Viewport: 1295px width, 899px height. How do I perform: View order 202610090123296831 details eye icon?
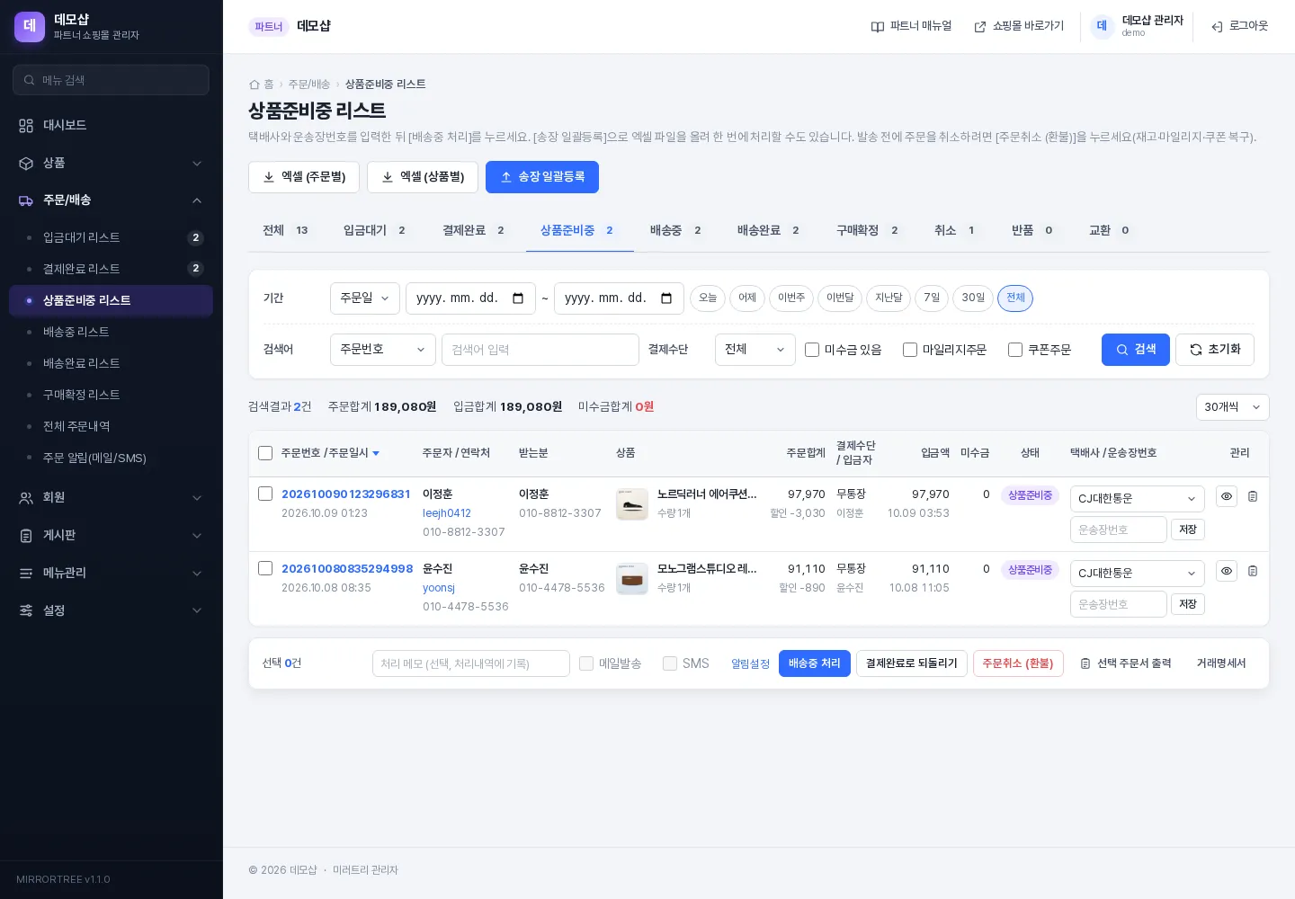tap(1227, 496)
